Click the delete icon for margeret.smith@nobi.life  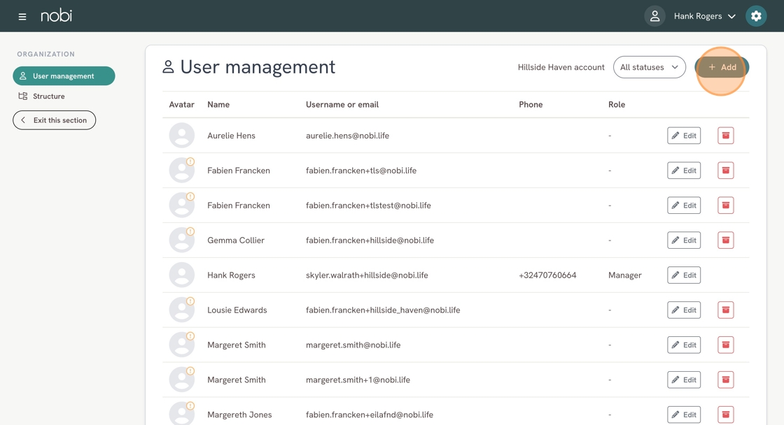pyautogui.click(x=725, y=345)
